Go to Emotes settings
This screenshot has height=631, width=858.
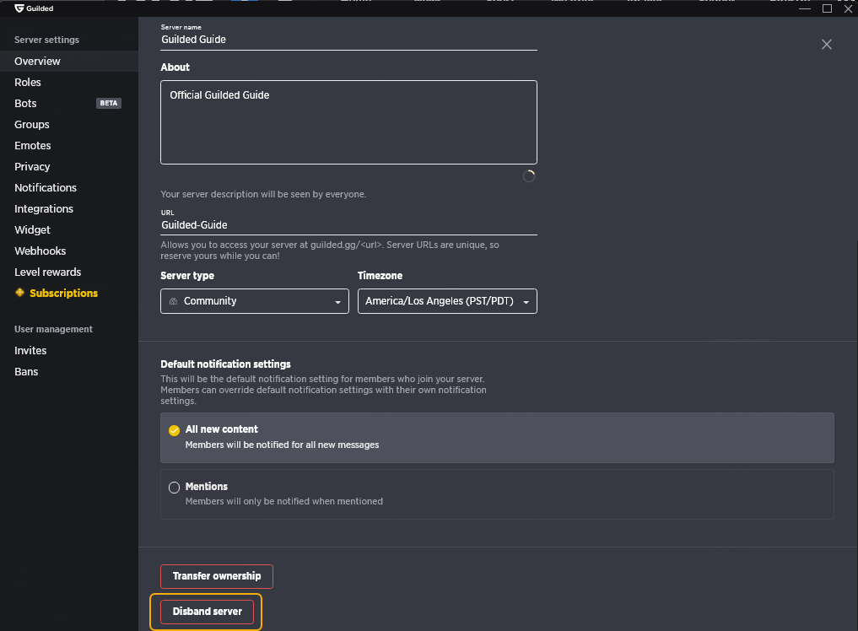[x=69, y=146]
